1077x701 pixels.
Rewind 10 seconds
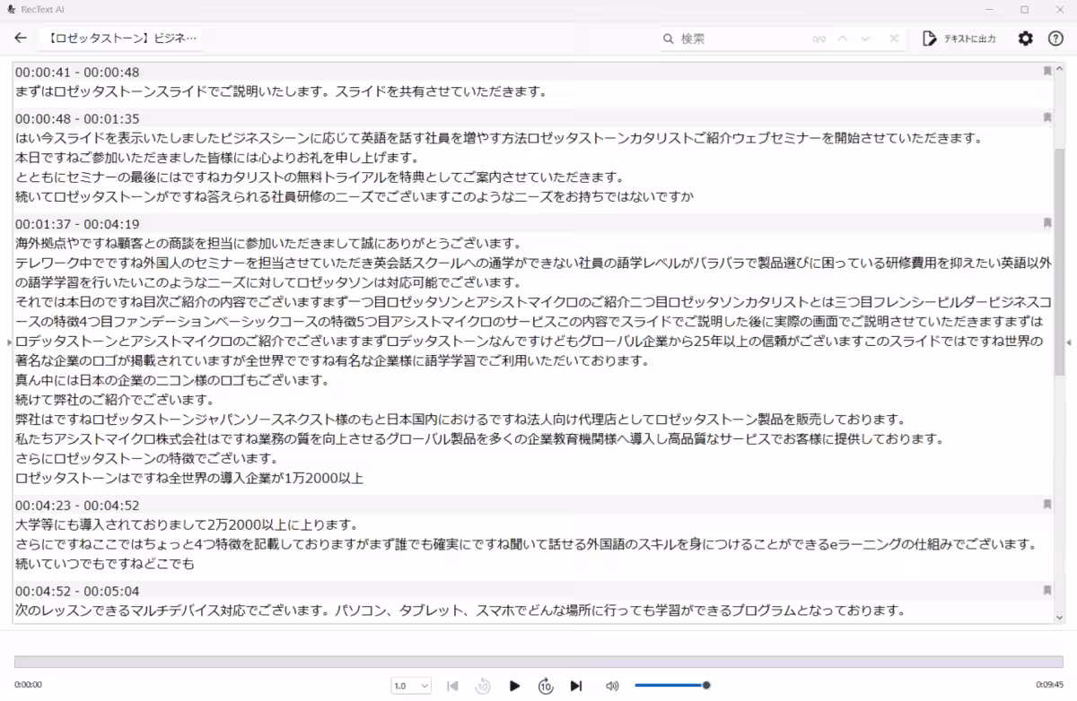(x=483, y=686)
